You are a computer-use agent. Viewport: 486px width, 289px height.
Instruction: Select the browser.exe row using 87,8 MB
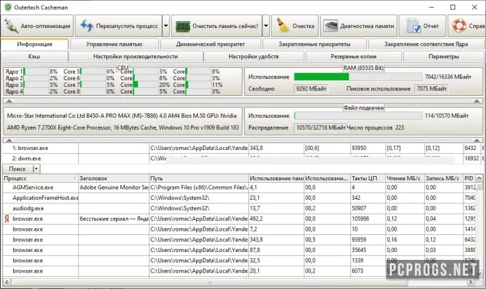239,250
